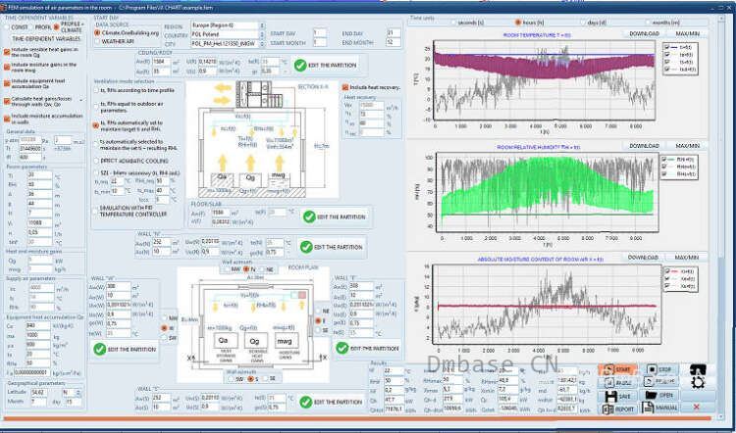Click the orange progress bar at bottom
736x433 pixels.
[x=359, y=418]
